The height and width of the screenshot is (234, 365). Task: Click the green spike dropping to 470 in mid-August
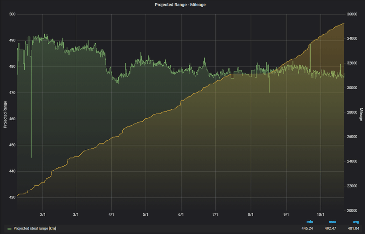coord(269,84)
